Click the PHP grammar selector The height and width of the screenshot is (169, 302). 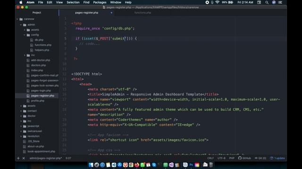232,158
